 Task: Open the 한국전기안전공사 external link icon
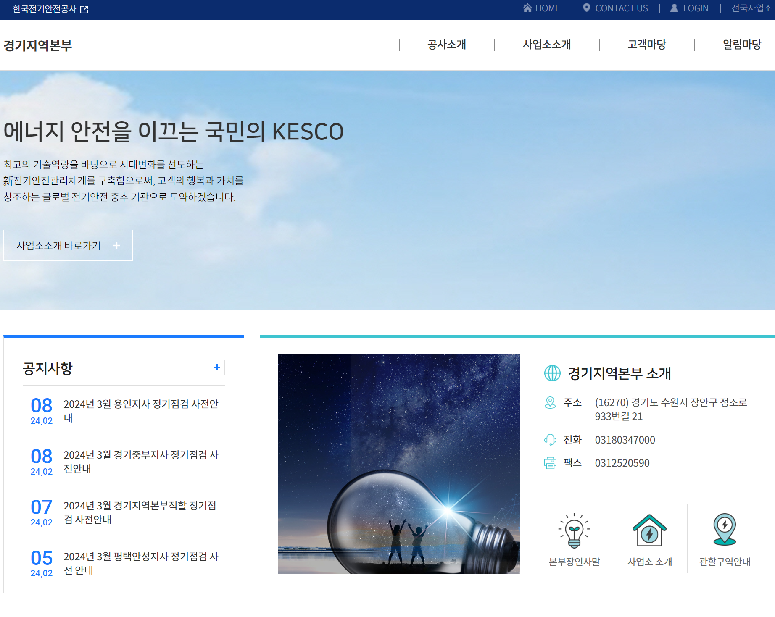pyautogui.click(x=84, y=9)
